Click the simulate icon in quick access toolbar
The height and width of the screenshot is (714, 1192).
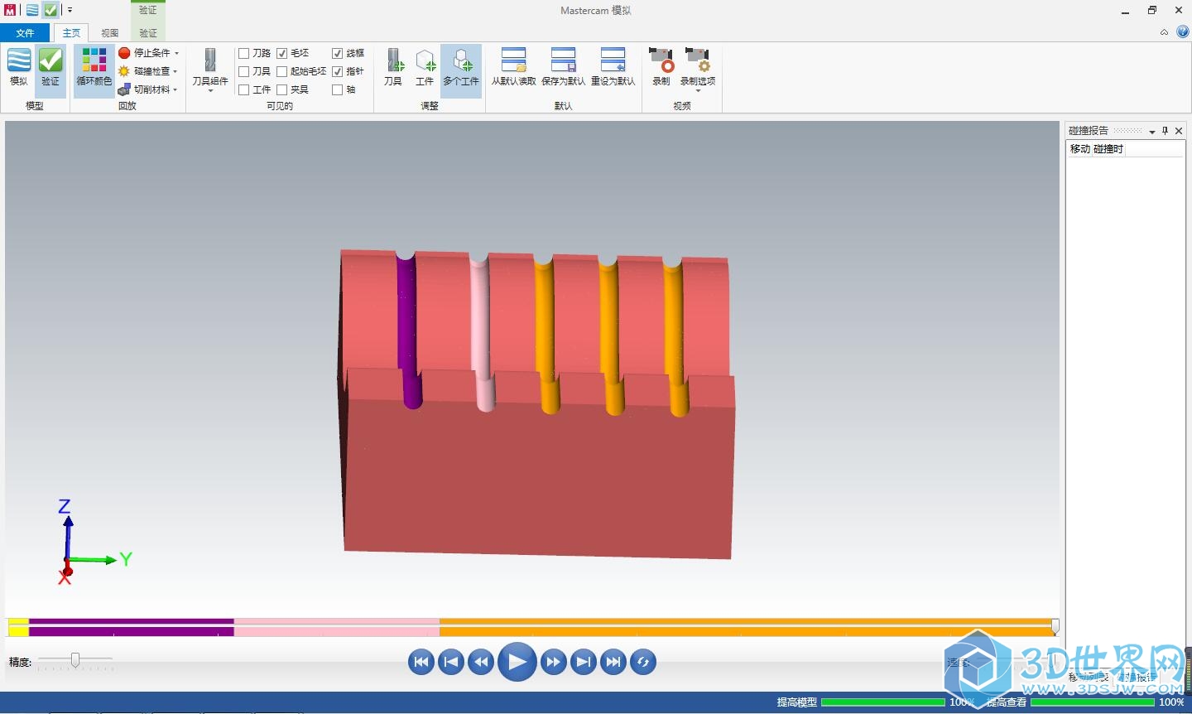(x=31, y=10)
